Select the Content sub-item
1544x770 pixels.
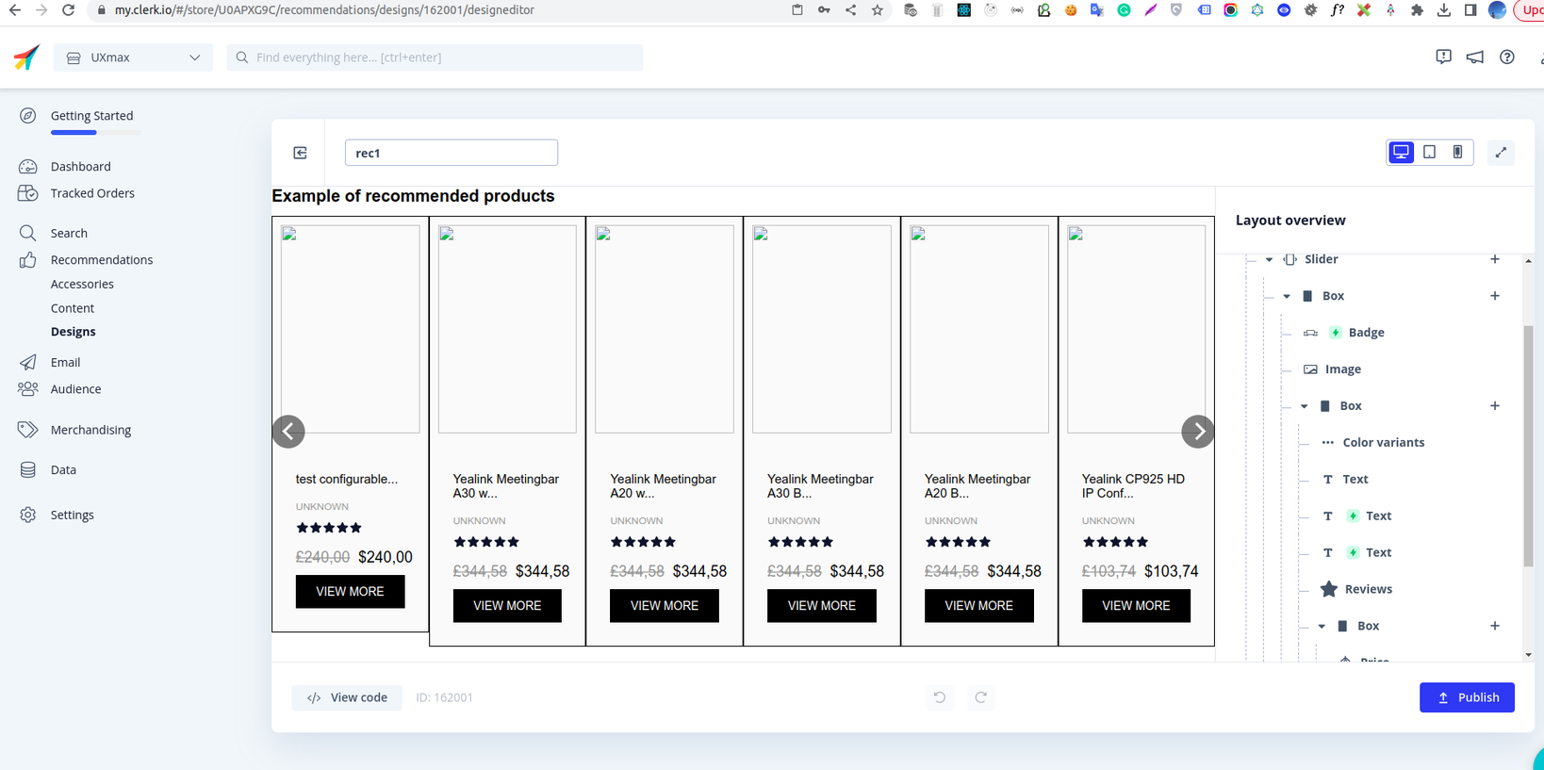coord(73,308)
